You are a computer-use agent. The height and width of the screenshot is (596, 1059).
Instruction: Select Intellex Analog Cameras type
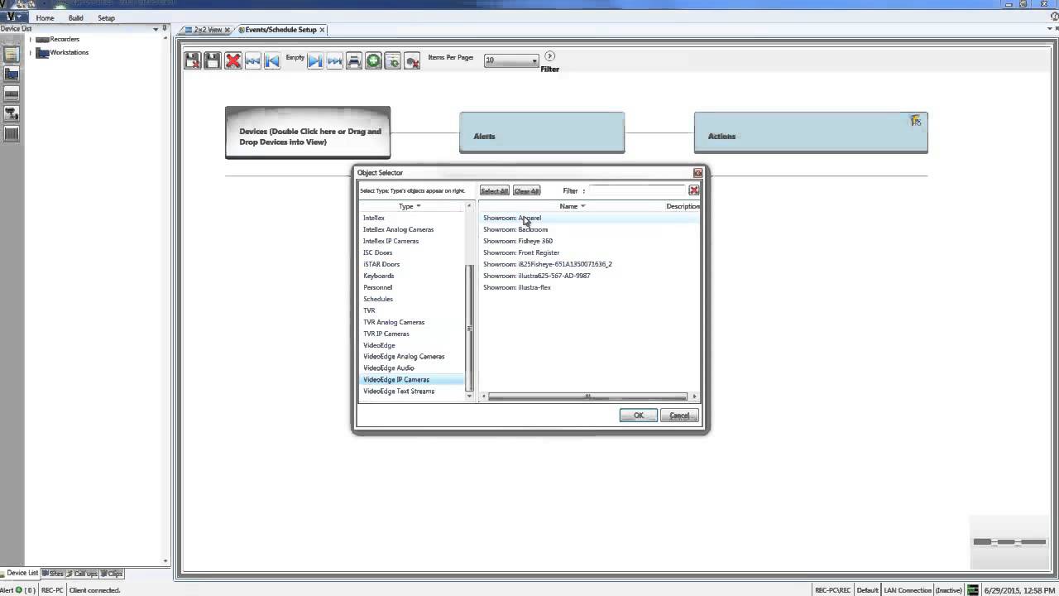(398, 229)
